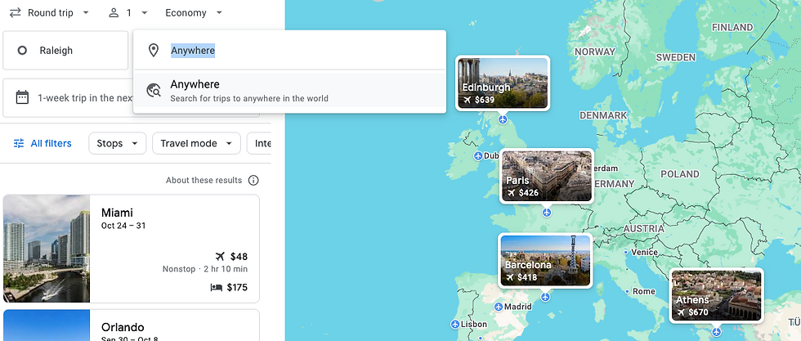Click the All filters sliders icon
The image size is (801, 341).
(x=19, y=144)
